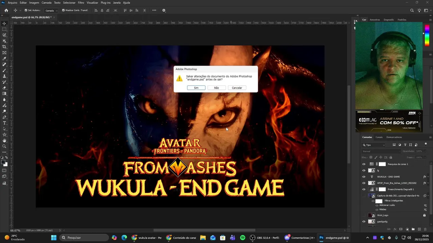
Task: Toggle the Sel. Autom. checkbox
Action: (x=26, y=10)
